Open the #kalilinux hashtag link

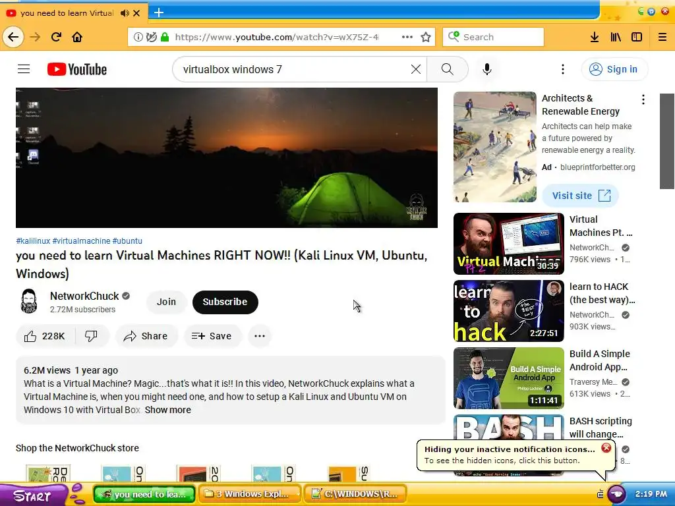point(33,241)
